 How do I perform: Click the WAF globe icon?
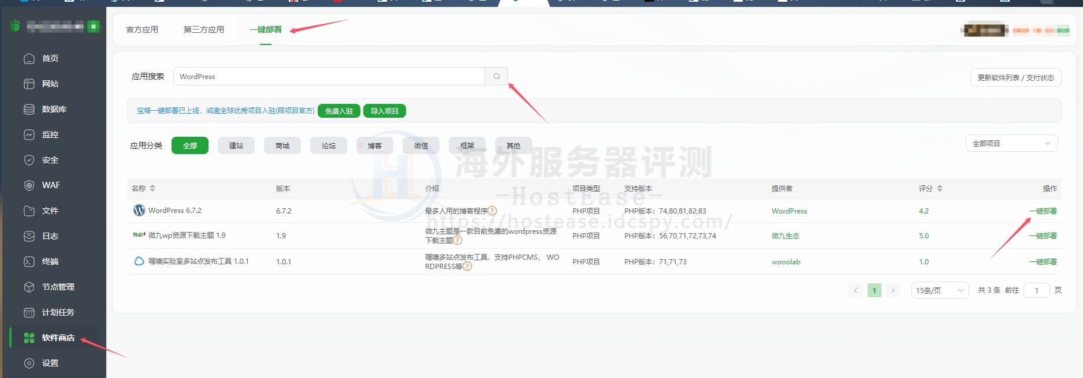pos(29,185)
